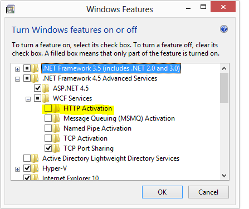The height and width of the screenshot is (209, 249).
Task: Click OK to apply feature changes
Action: [x=162, y=192]
